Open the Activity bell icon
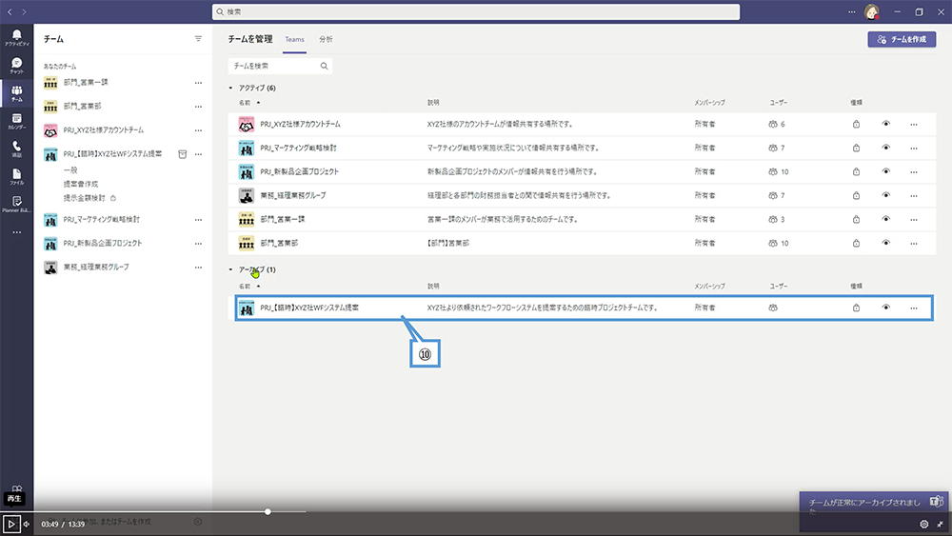The width and height of the screenshot is (952, 536). (16, 37)
